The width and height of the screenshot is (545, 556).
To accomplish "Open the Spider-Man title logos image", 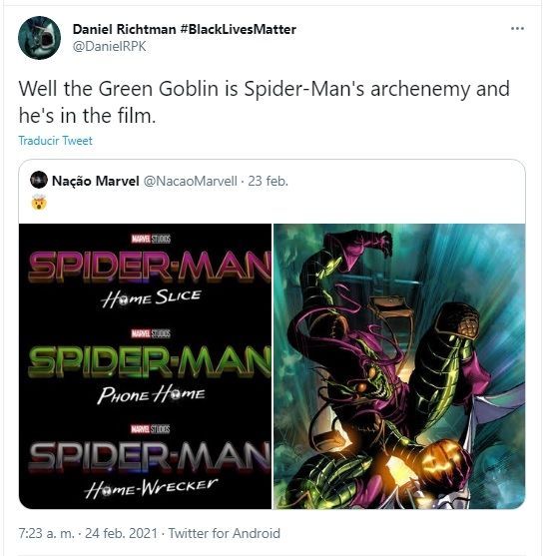I will pyautogui.click(x=145, y=366).
